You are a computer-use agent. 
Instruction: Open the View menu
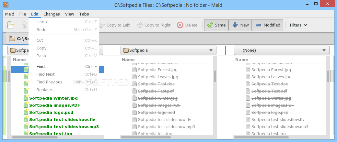(69, 14)
